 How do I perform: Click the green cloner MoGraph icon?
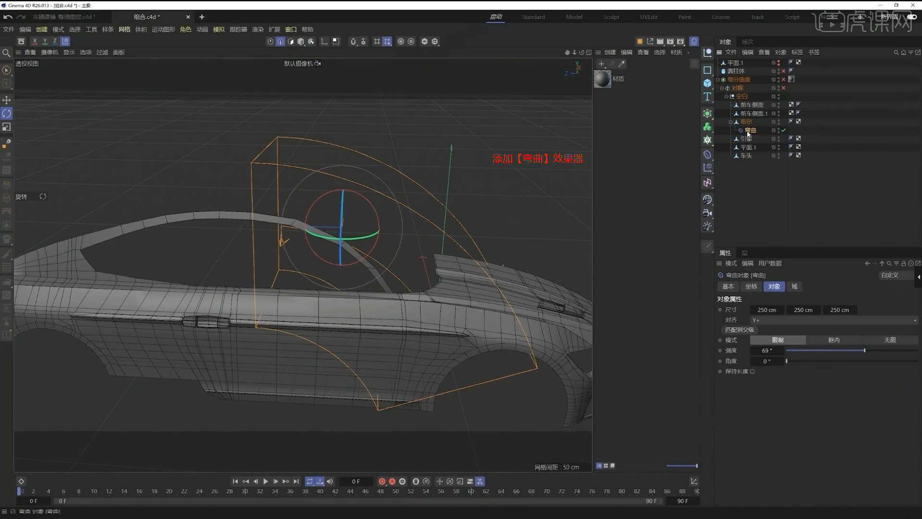pyautogui.click(x=707, y=127)
